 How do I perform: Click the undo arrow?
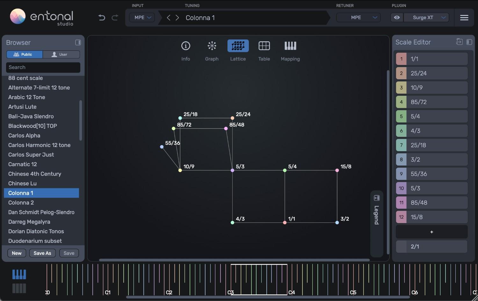(102, 17)
